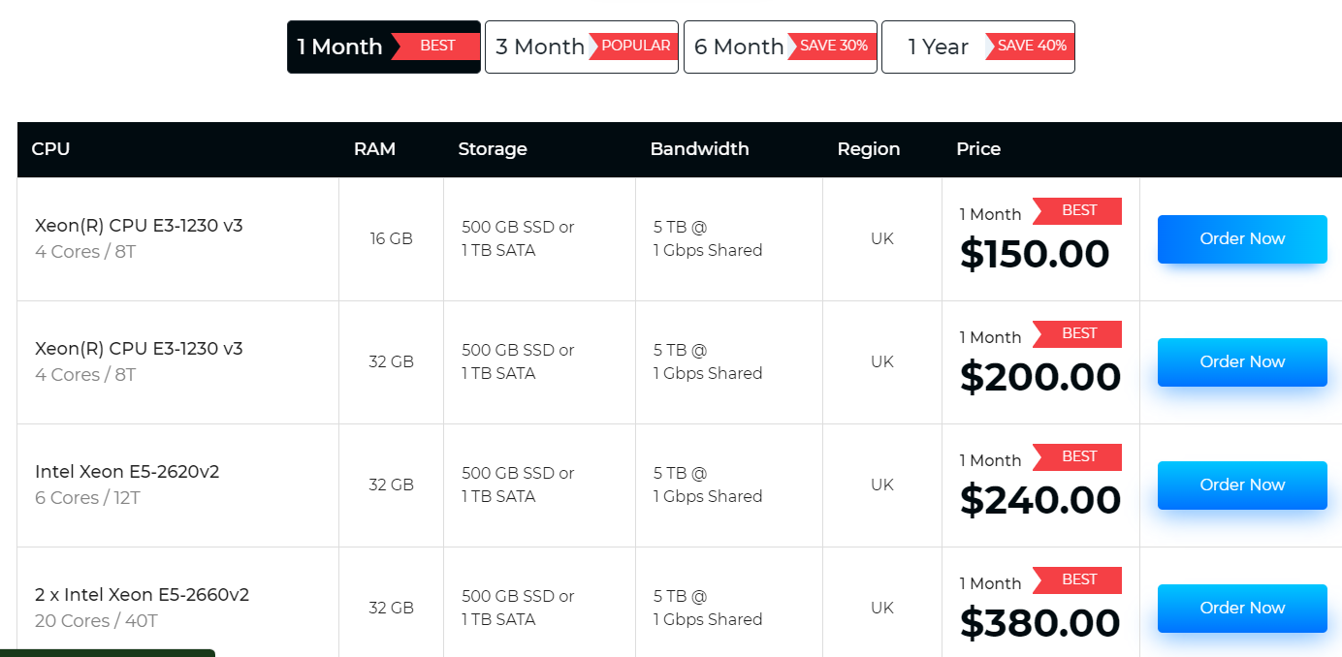Order the 2 x Intel Xeon E5-2660v2 server
Viewport: 1342px width, 657px height.
point(1242,609)
